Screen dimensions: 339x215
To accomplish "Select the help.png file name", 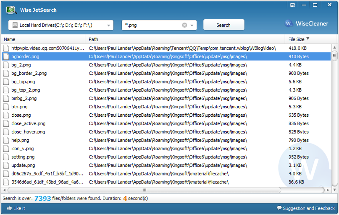I will [20, 140].
